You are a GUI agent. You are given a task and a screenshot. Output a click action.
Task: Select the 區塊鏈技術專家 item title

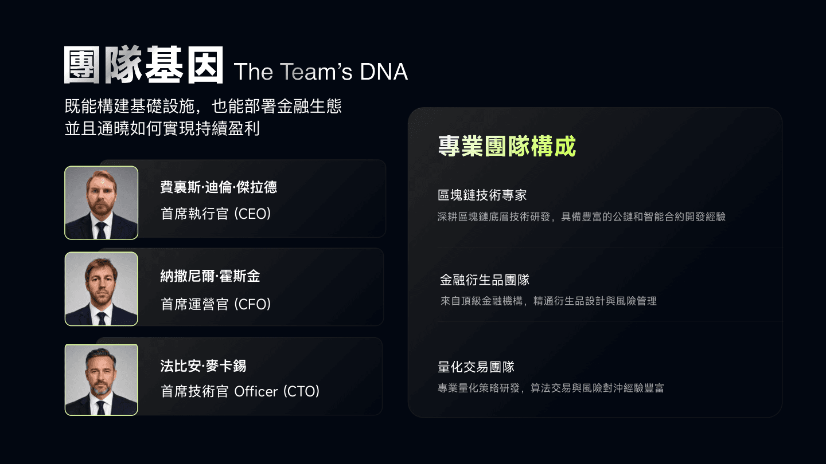click(x=482, y=195)
